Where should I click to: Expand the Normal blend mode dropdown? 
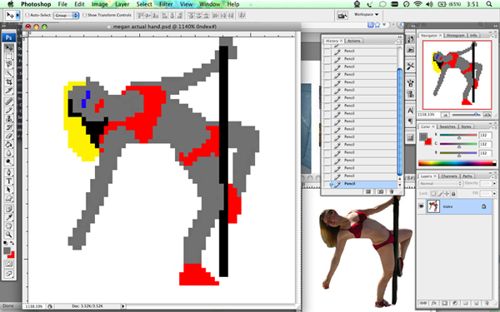(440, 184)
